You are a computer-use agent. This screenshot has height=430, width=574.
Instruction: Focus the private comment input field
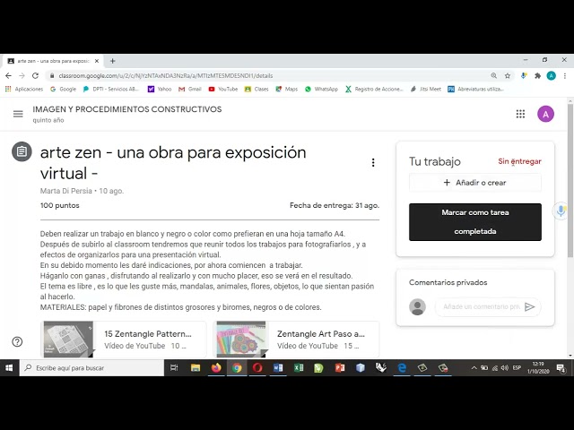(481, 306)
